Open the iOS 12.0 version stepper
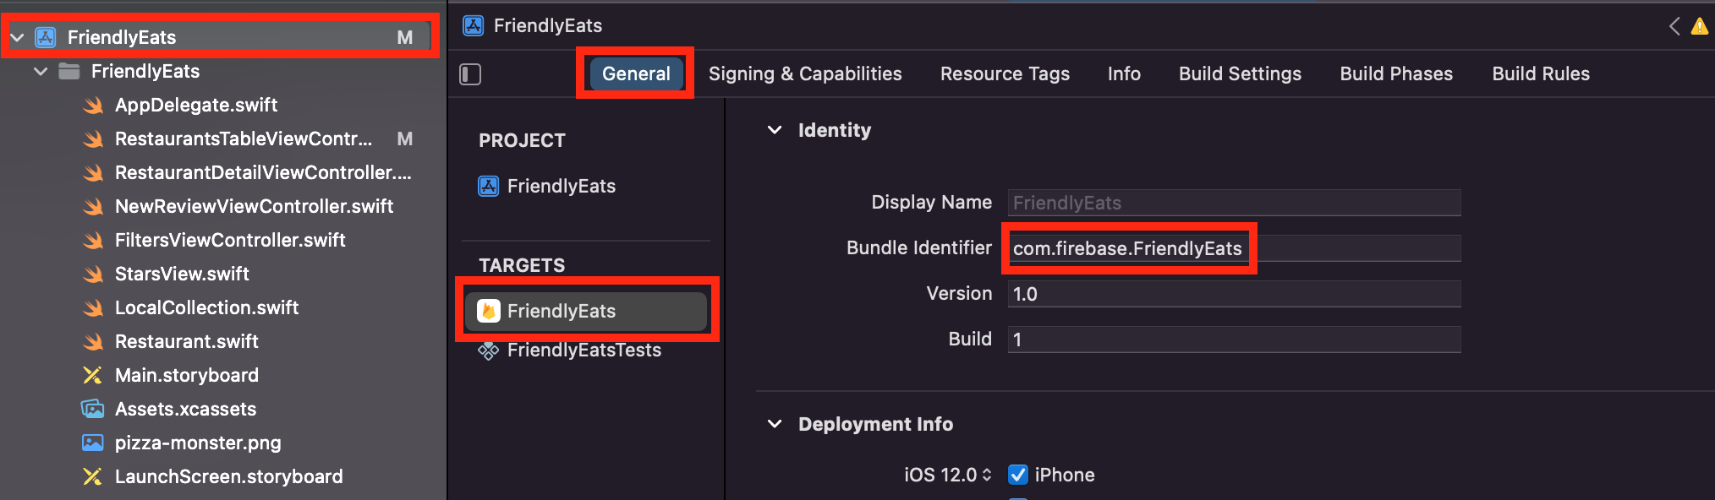 point(988,475)
